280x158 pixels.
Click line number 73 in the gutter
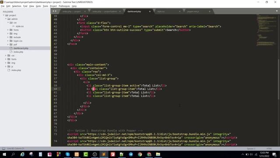click(x=56, y=134)
